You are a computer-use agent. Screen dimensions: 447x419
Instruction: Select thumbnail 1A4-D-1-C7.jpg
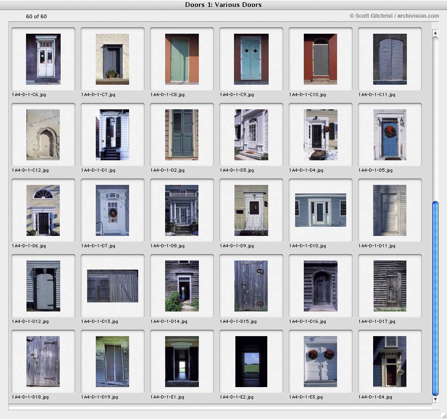click(112, 59)
